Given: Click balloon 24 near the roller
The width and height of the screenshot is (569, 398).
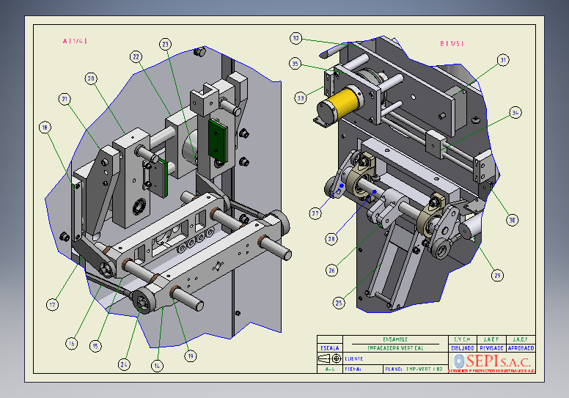Looking at the screenshot, I should (123, 364).
